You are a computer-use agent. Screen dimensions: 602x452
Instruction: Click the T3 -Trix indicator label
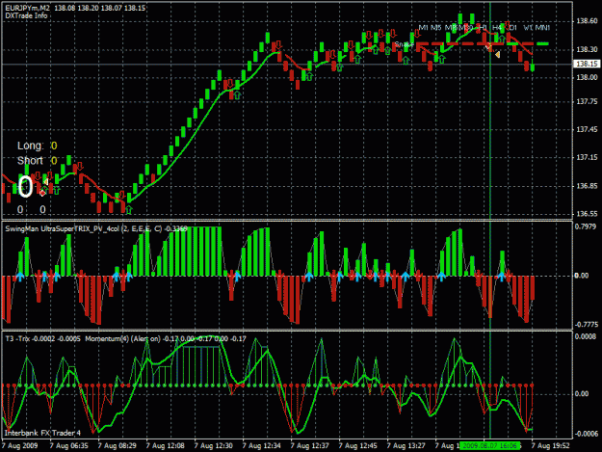[x=17, y=338]
